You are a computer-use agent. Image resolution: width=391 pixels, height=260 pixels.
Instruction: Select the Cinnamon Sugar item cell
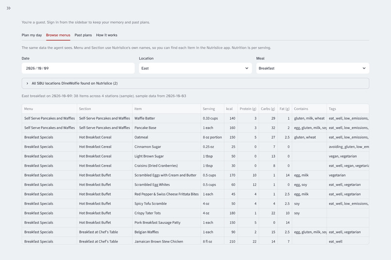pyautogui.click(x=166, y=147)
